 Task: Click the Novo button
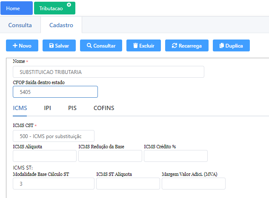point(22,45)
